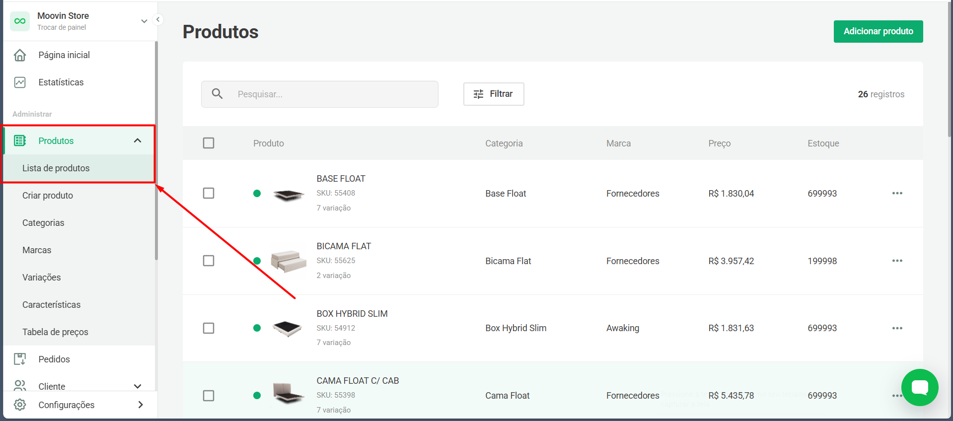Click the Moovin Store infinity logo
953x421 pixels.
20,21
